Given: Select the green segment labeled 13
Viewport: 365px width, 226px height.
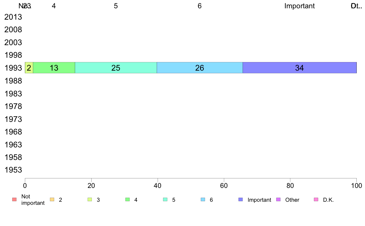Looking at the screenshot, I should click(x=54, y=68).
